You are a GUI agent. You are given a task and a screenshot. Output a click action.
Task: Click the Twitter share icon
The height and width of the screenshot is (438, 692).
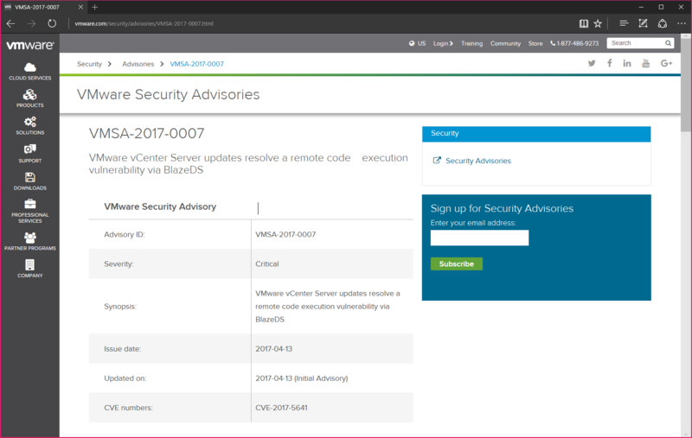(x=592, y=63)
